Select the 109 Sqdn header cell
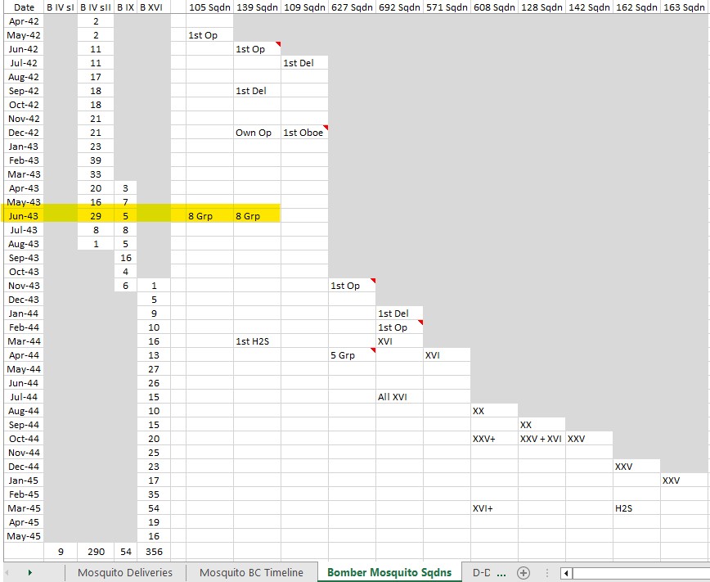710x582 pixels. (x=304, y=7)
